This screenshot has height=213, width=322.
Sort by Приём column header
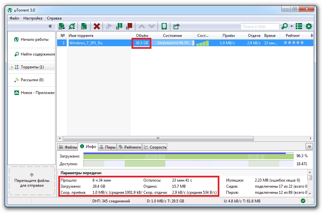tap(224, 36)
